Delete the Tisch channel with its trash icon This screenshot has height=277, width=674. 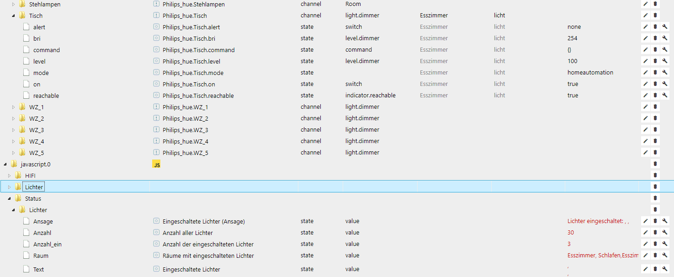(x=655, y=15)
